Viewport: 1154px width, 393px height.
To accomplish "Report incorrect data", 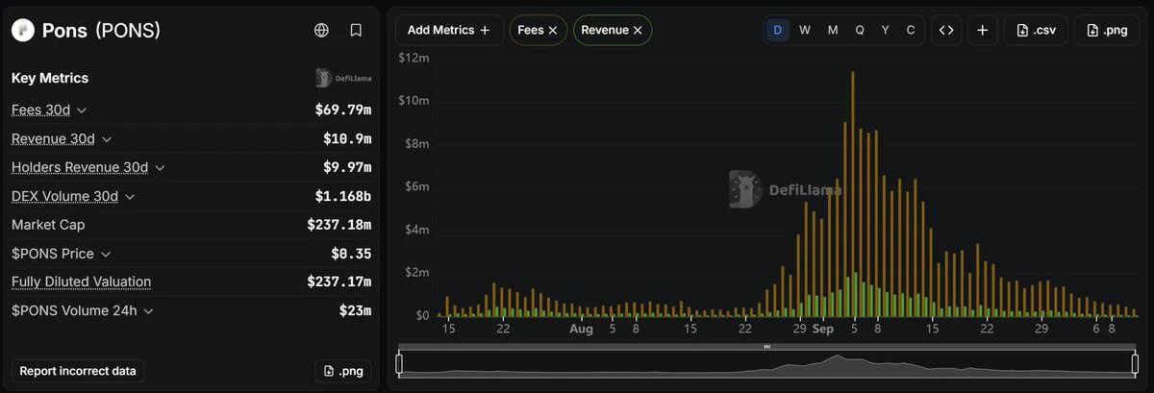I will (78, 371).
